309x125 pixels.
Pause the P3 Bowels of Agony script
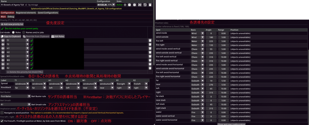coord(129,5)
